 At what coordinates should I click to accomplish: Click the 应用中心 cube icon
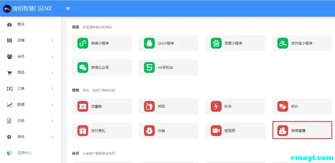9,153
